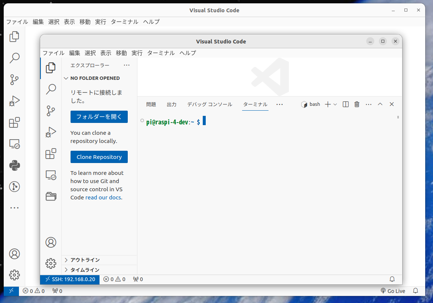
Task: Click the terminal scrollbar thumb
Action: (398, 117)
